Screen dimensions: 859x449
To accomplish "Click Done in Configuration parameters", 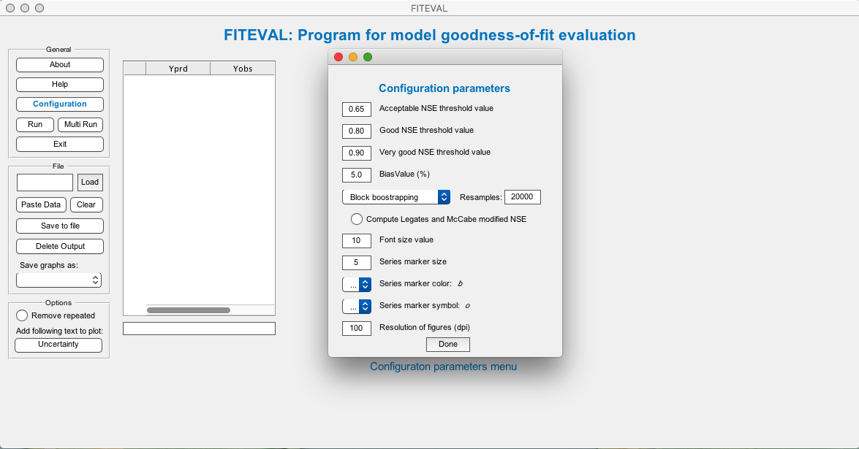I will point(448,344).
